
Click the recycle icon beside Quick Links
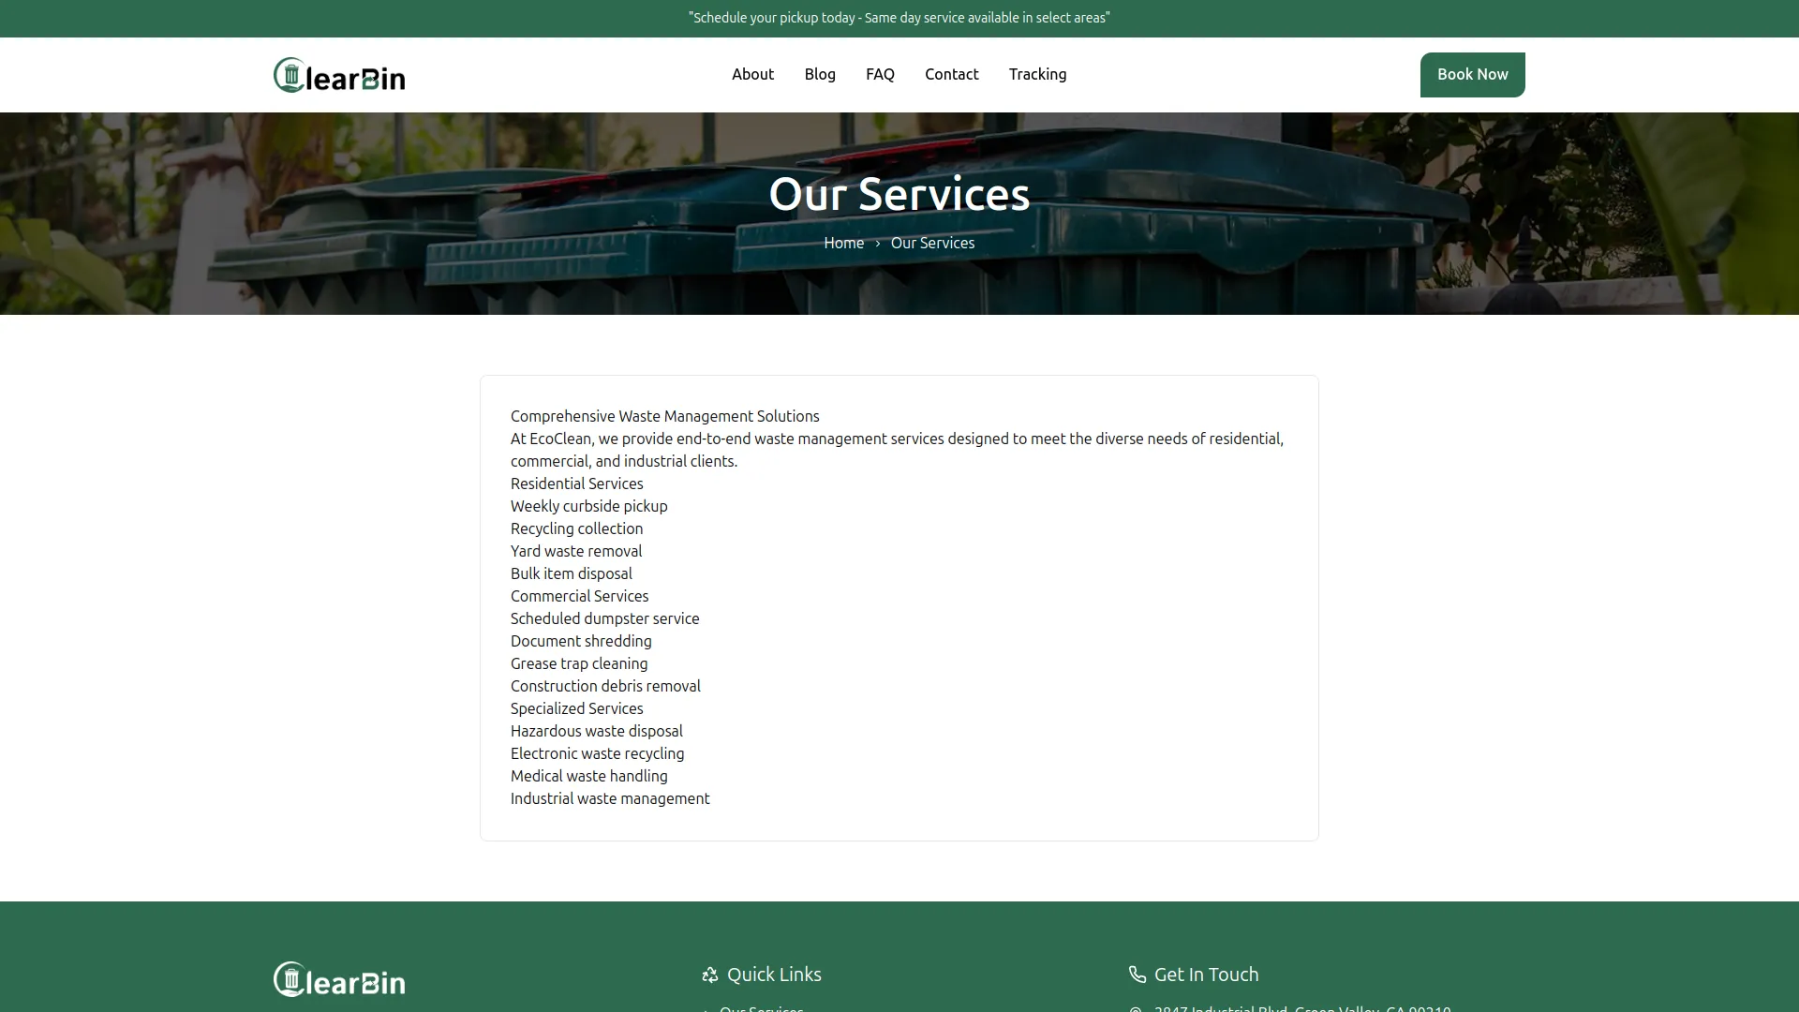point(709,975)
